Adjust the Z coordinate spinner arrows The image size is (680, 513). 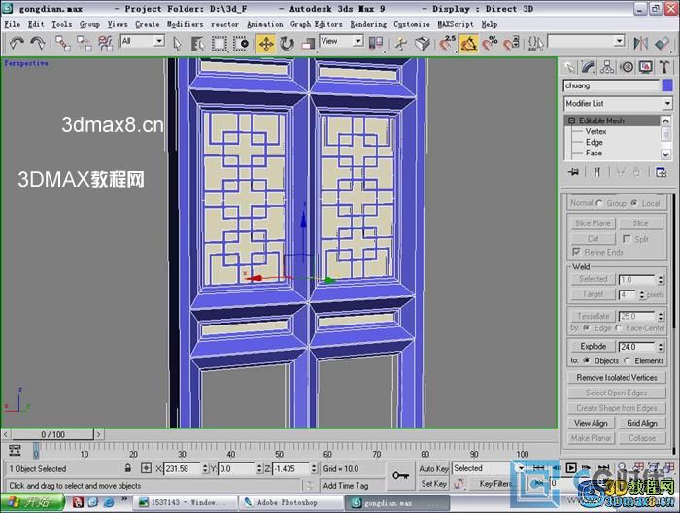[314, 468]
